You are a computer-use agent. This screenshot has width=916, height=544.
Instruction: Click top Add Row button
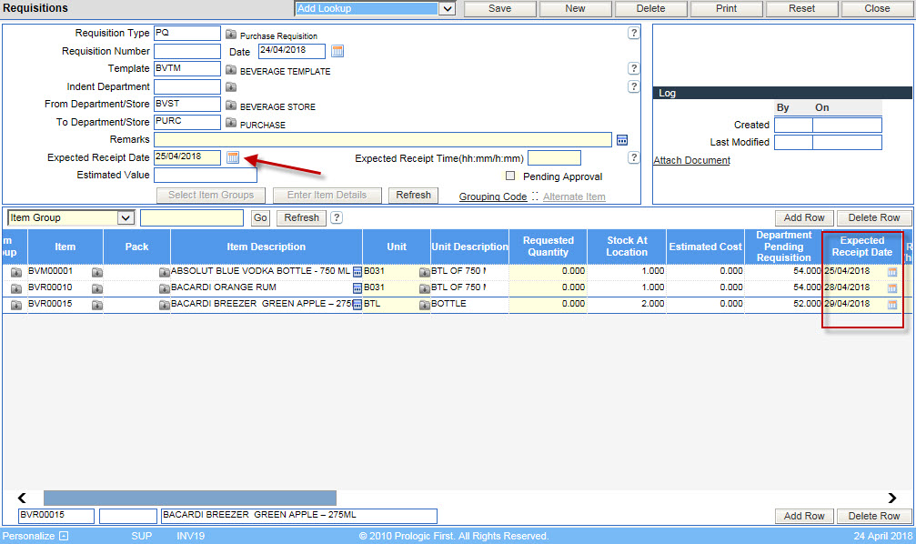(804, 218)
